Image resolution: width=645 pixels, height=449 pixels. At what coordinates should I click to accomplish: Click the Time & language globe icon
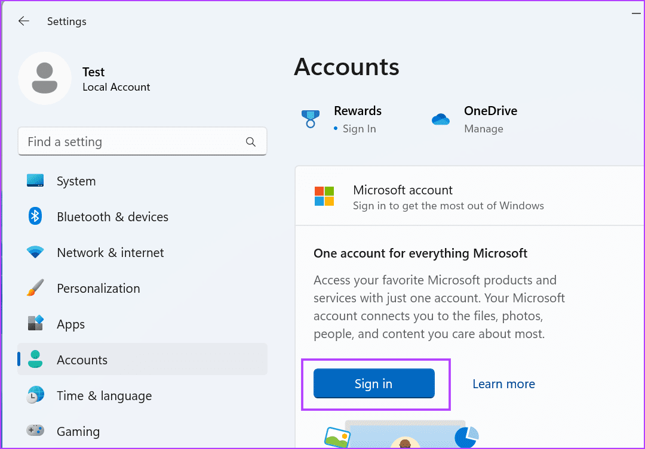tap(35, 395)
